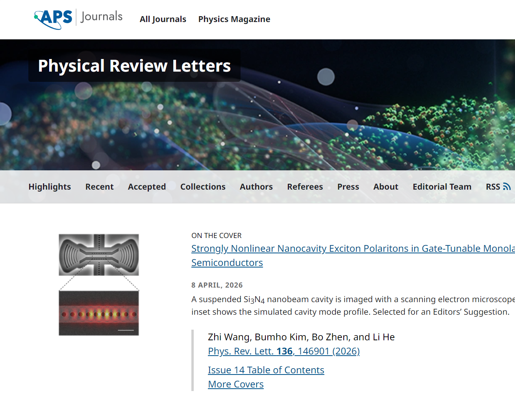Viewport: 515px width, 393px height.
Task: View the Editorial Team page
Action: tap(442, 186)
